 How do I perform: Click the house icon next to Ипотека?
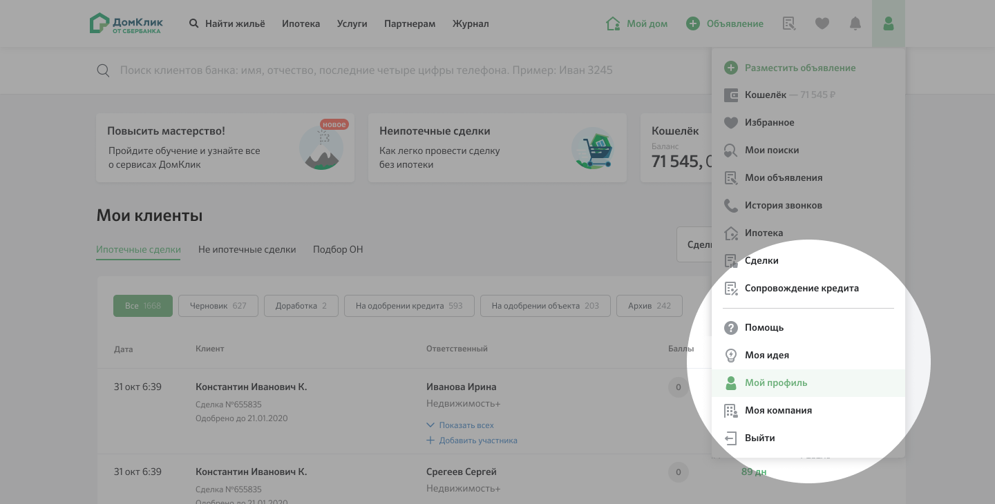(x=730, y=233)
